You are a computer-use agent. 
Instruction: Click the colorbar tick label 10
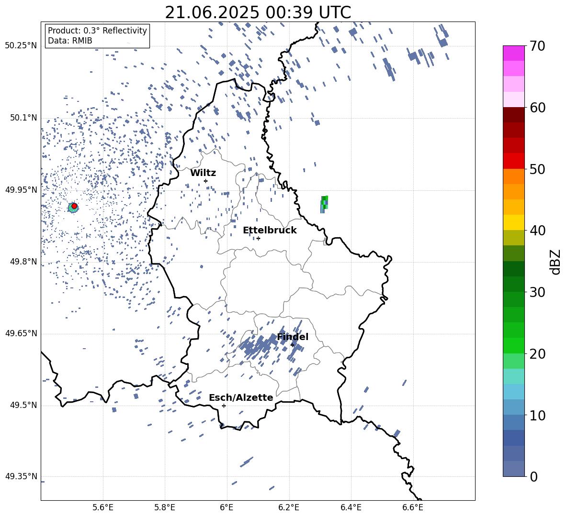(537, 415)
